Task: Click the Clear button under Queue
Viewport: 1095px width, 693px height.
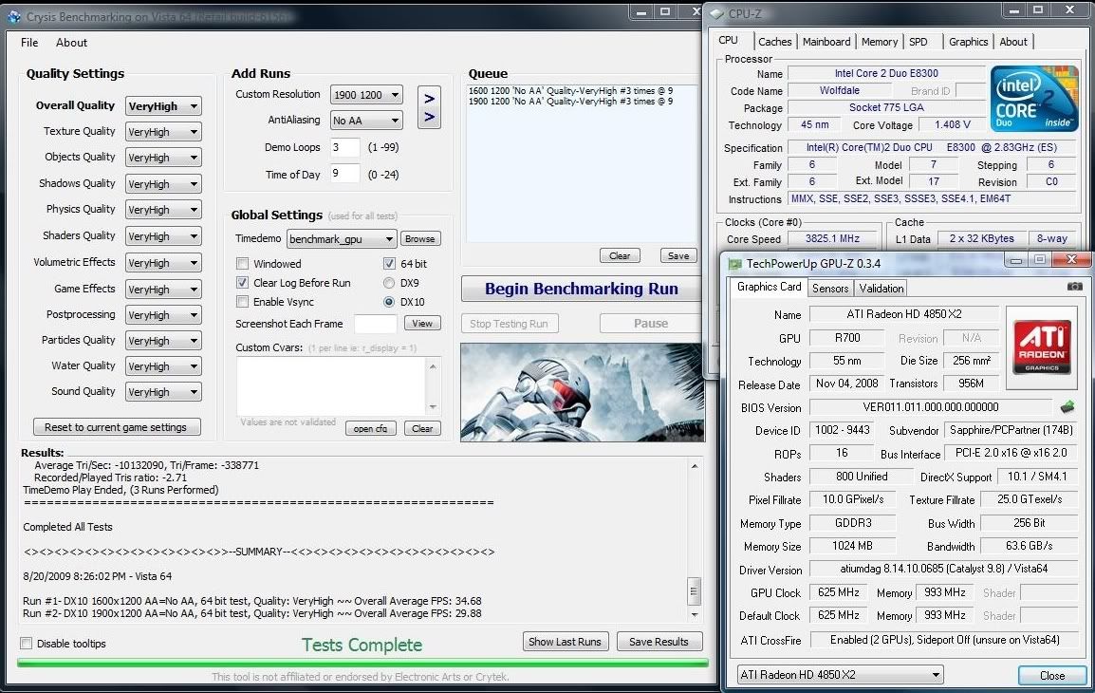Action: pyautogui.click(x=620, y=255)
